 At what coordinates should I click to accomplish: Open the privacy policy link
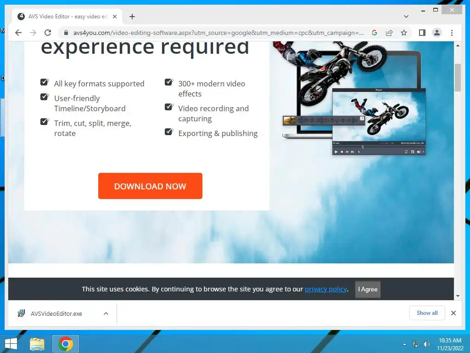(326, 289)
